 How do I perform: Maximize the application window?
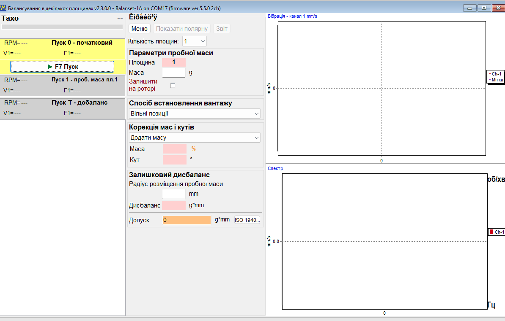tap(484, 8)
